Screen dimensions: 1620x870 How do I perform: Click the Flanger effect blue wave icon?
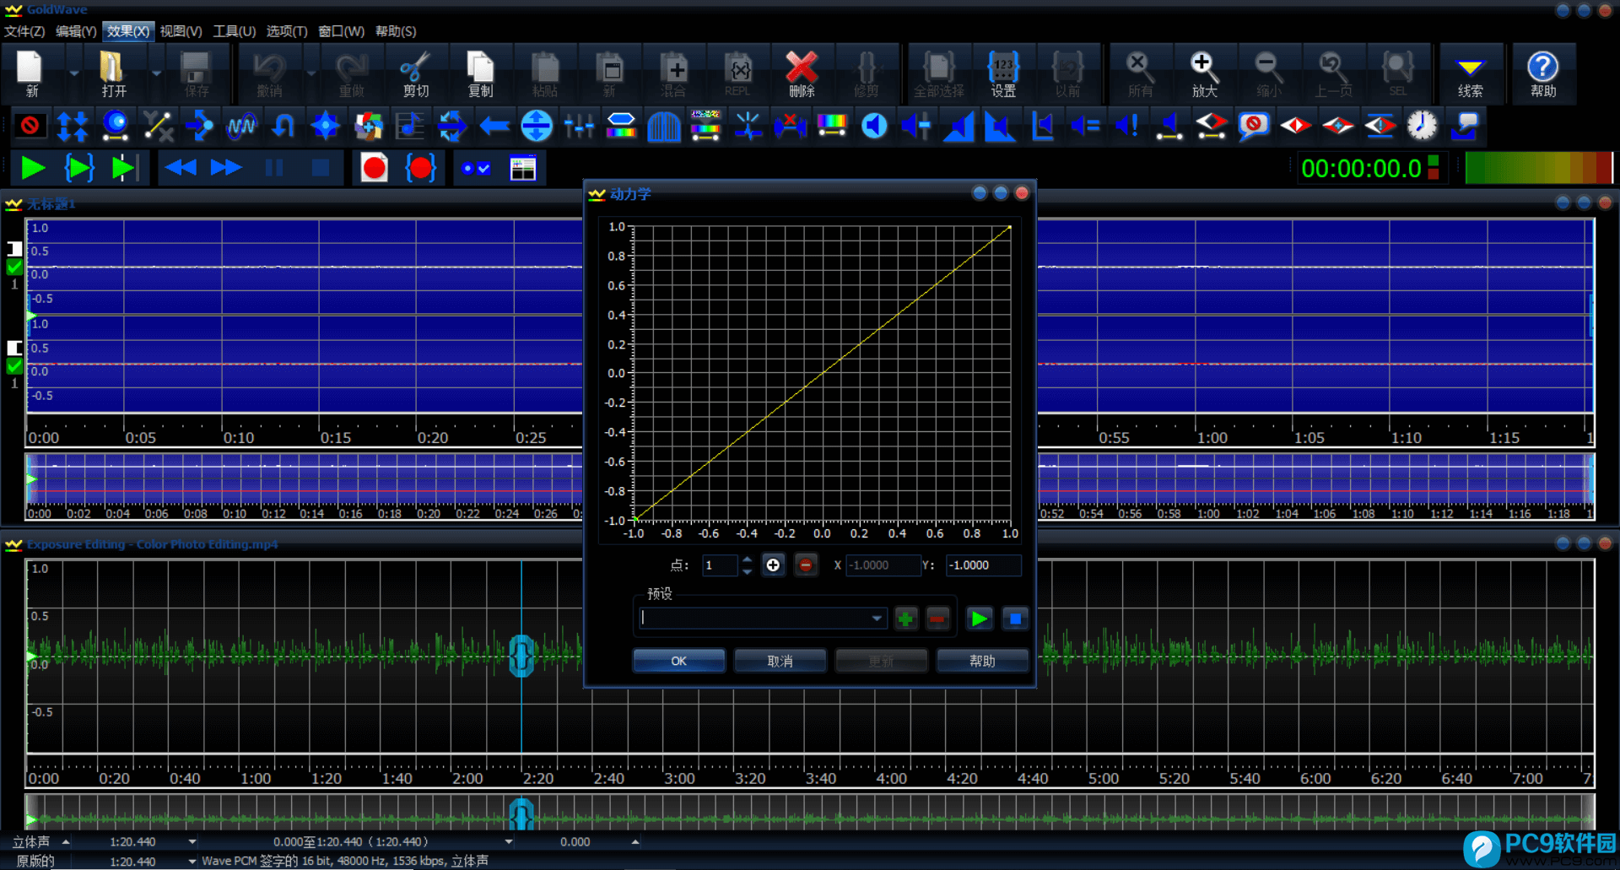click(x=241, y=127)
